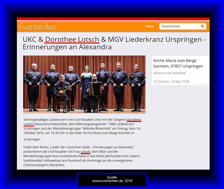224x189 pixels.
Task: Click the 'adress is not specified' text
Action: [169, 73]
